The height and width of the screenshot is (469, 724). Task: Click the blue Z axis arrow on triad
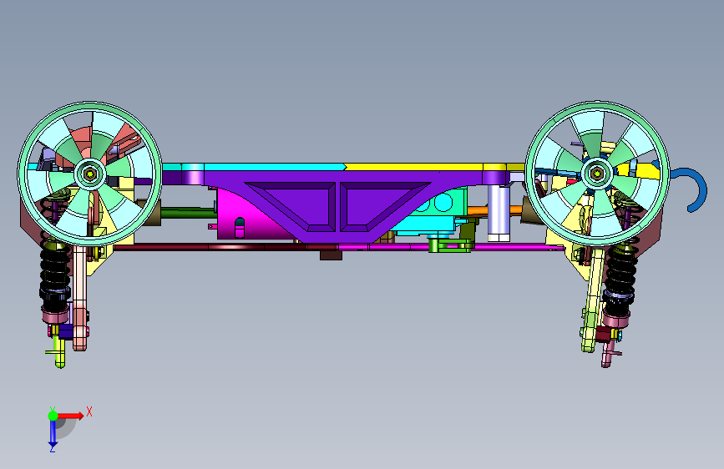53,432
